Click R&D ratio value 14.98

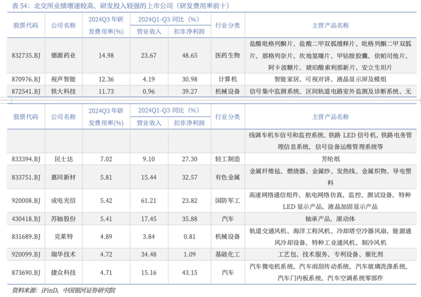106,55
